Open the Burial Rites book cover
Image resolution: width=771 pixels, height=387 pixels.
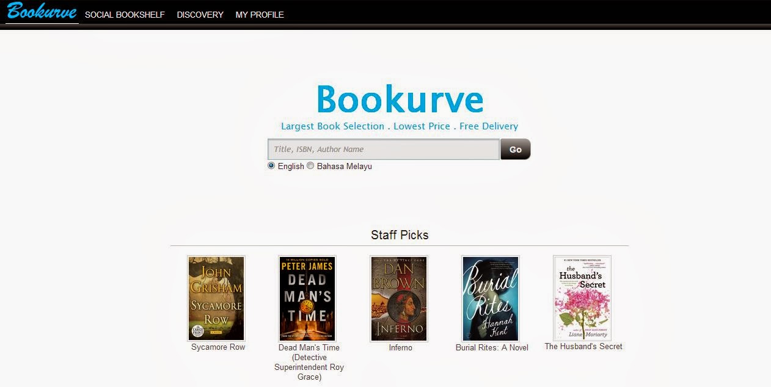[491, 298]
